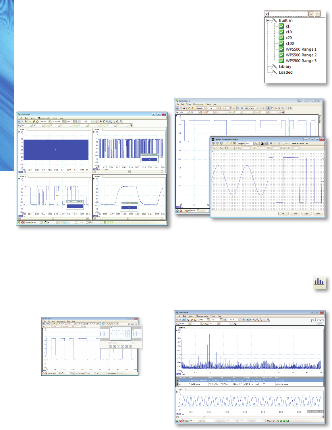Open channel A ±2 V range dropdown in four-scope window
Viewport: 332px width, 430px height.
pyautogui.click(x=31, y=125)
